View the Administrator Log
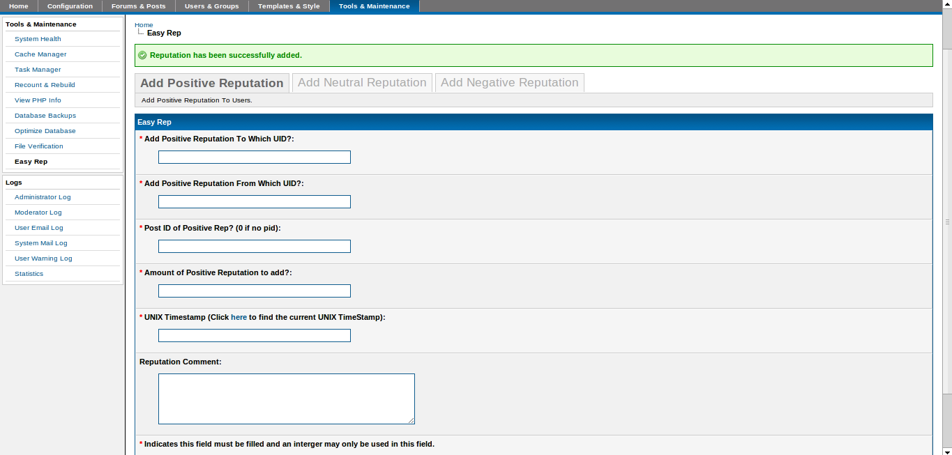This screenshot has width=952, height=455. point(43,197)
